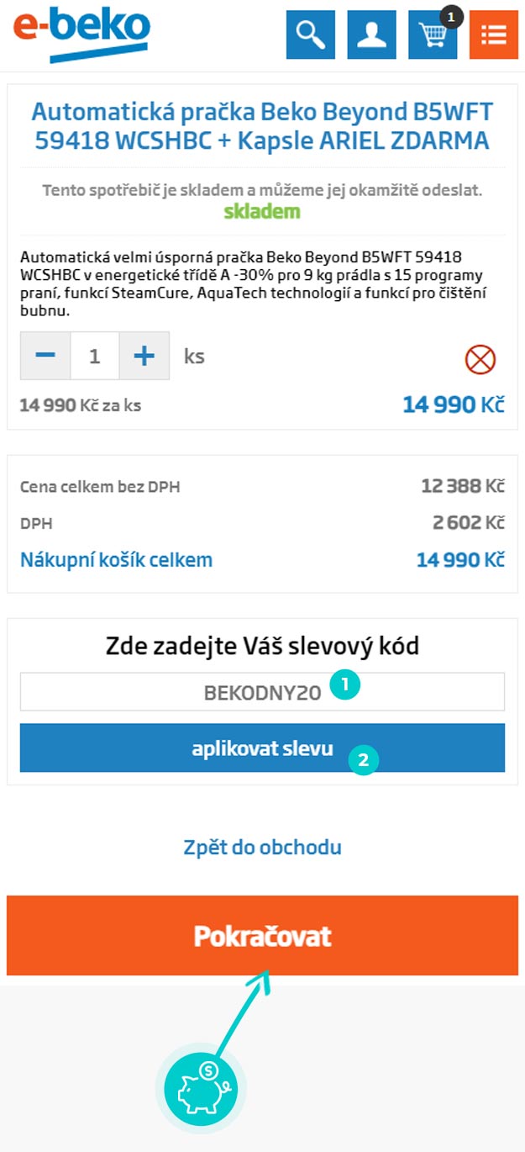Screen dimensions: 525x1152
Task: Open the orange hamburger menu
Action: point(493,35)
